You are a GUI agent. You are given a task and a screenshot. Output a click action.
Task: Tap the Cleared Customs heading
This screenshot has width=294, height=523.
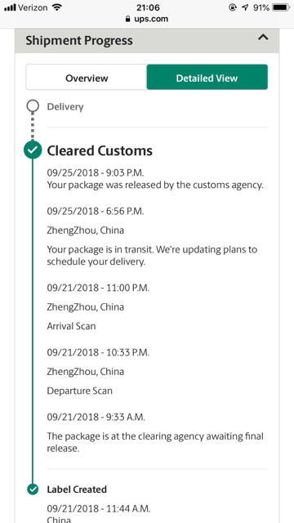click(x=100, y=150)
